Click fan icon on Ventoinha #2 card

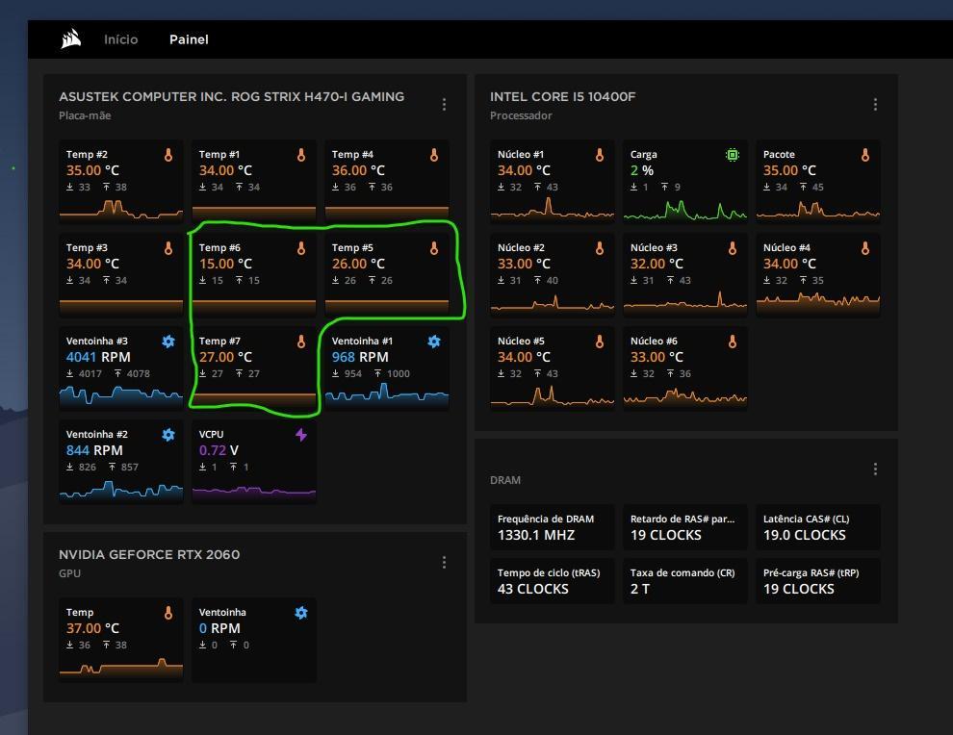click(168, 435)
